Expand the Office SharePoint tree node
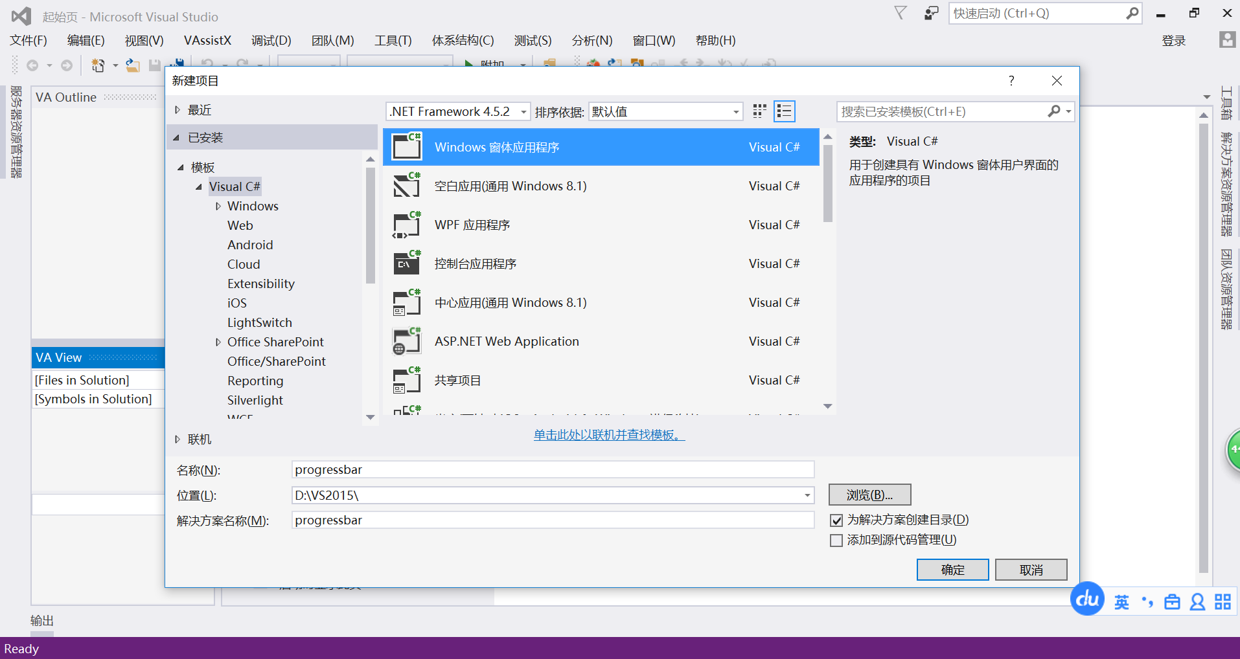The image size is (1240, 659). [218, 342]
